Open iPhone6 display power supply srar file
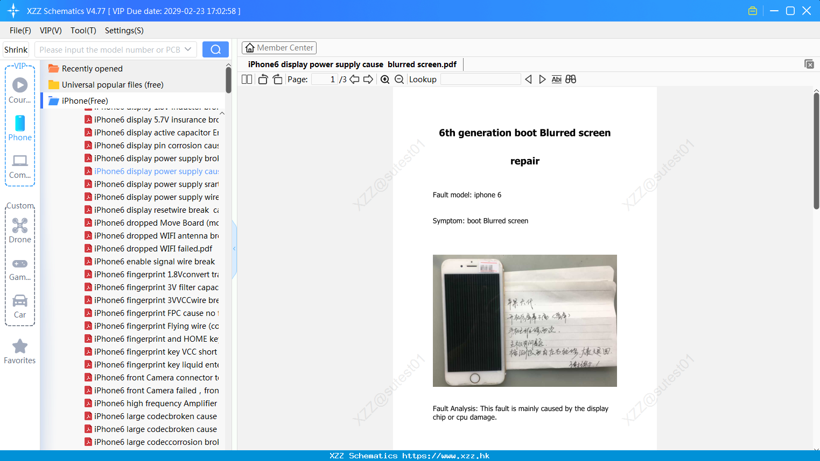 152,184
